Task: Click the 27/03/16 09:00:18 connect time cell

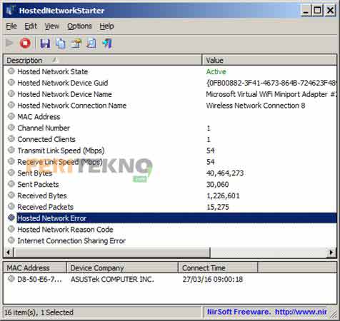Action: pyautogui.click(x=213, y=279)
